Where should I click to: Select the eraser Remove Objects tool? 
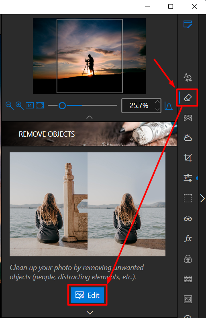188,98
